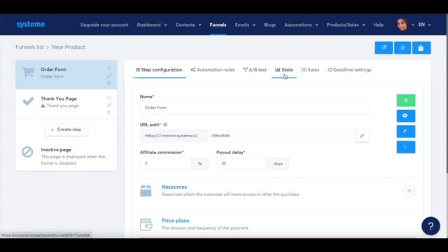Open the Automations dropdown menu
The image size is (448, 252).
(x=301, y=25)
